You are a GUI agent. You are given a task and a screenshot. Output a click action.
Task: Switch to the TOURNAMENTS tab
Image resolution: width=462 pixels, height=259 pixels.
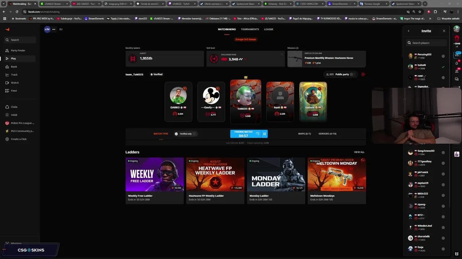(250, 29)
